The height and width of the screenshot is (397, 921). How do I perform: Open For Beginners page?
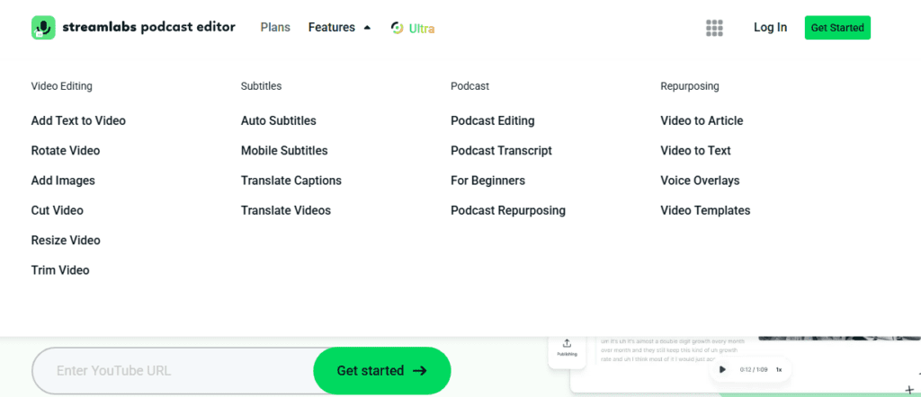488,181
